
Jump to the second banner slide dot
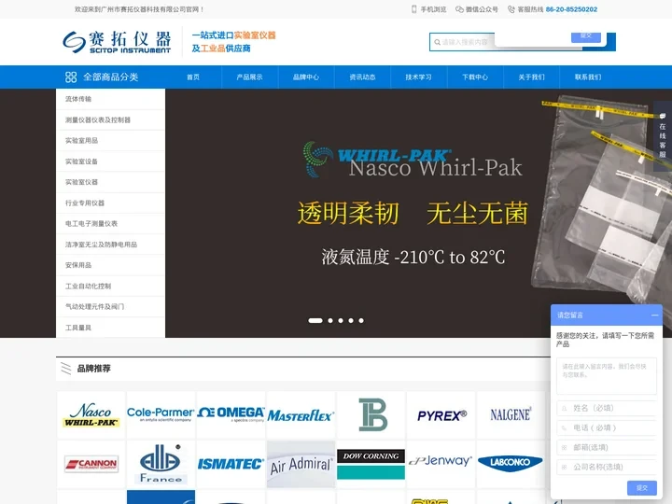pos(330,320)
